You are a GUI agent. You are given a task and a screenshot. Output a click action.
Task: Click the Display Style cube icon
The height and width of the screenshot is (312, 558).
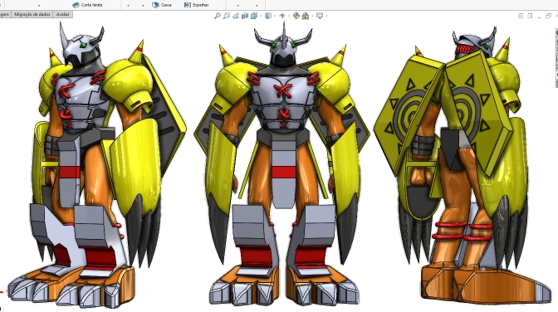click(268, 16)
